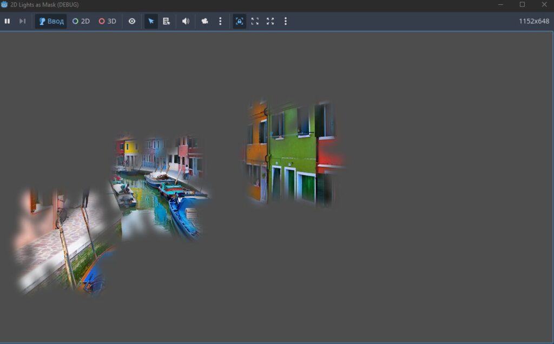Click the 1152x648 resolution label

point(534,21)
